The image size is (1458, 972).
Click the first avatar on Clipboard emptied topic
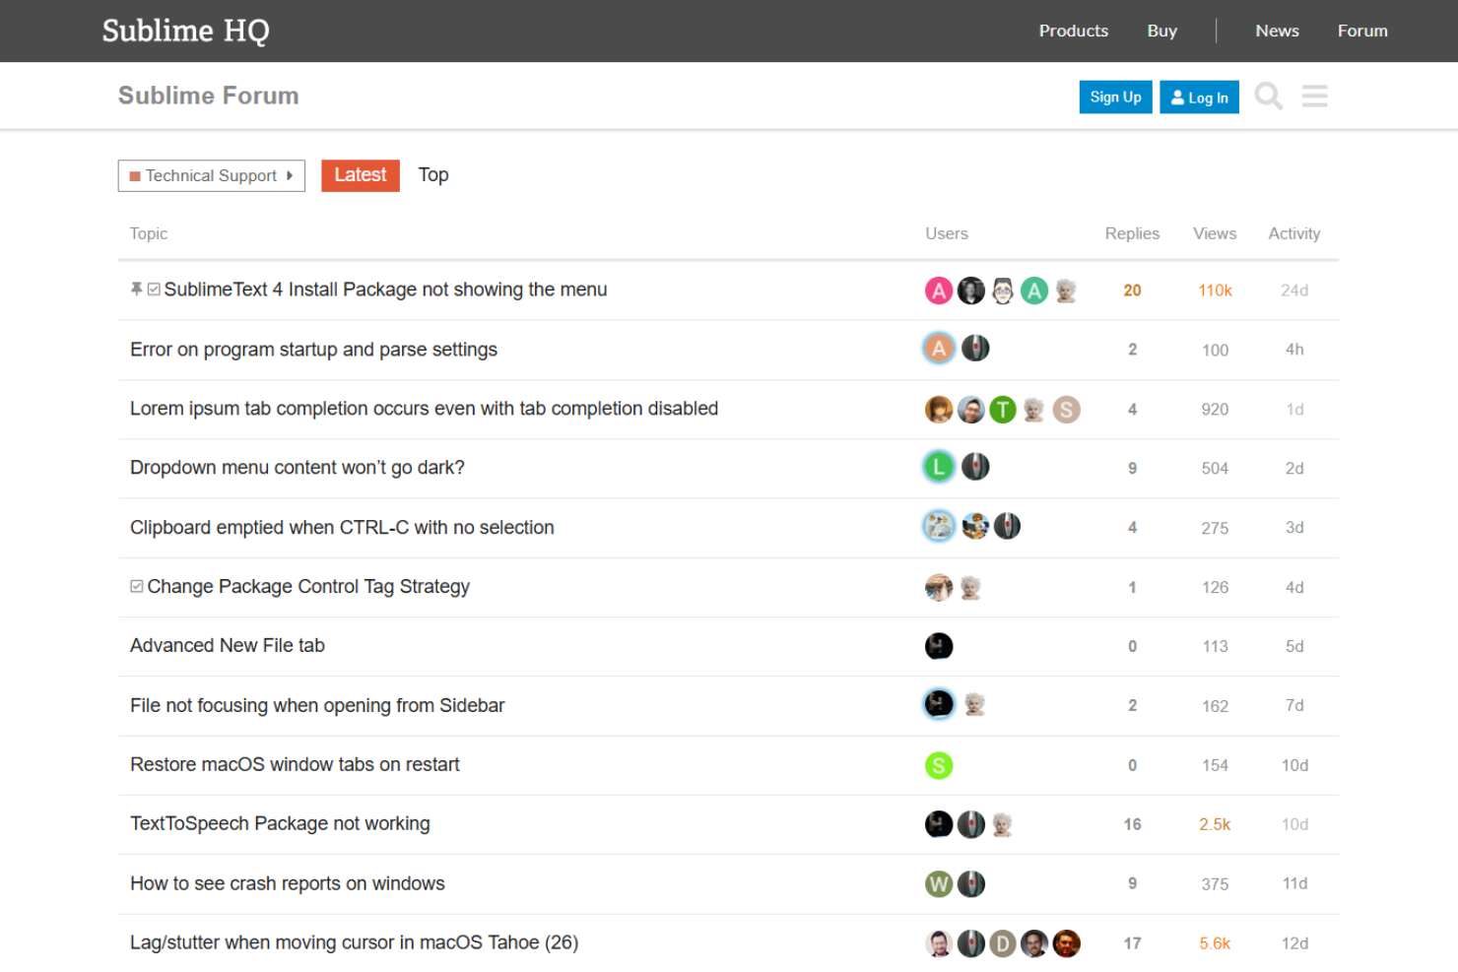coord(939,527)
